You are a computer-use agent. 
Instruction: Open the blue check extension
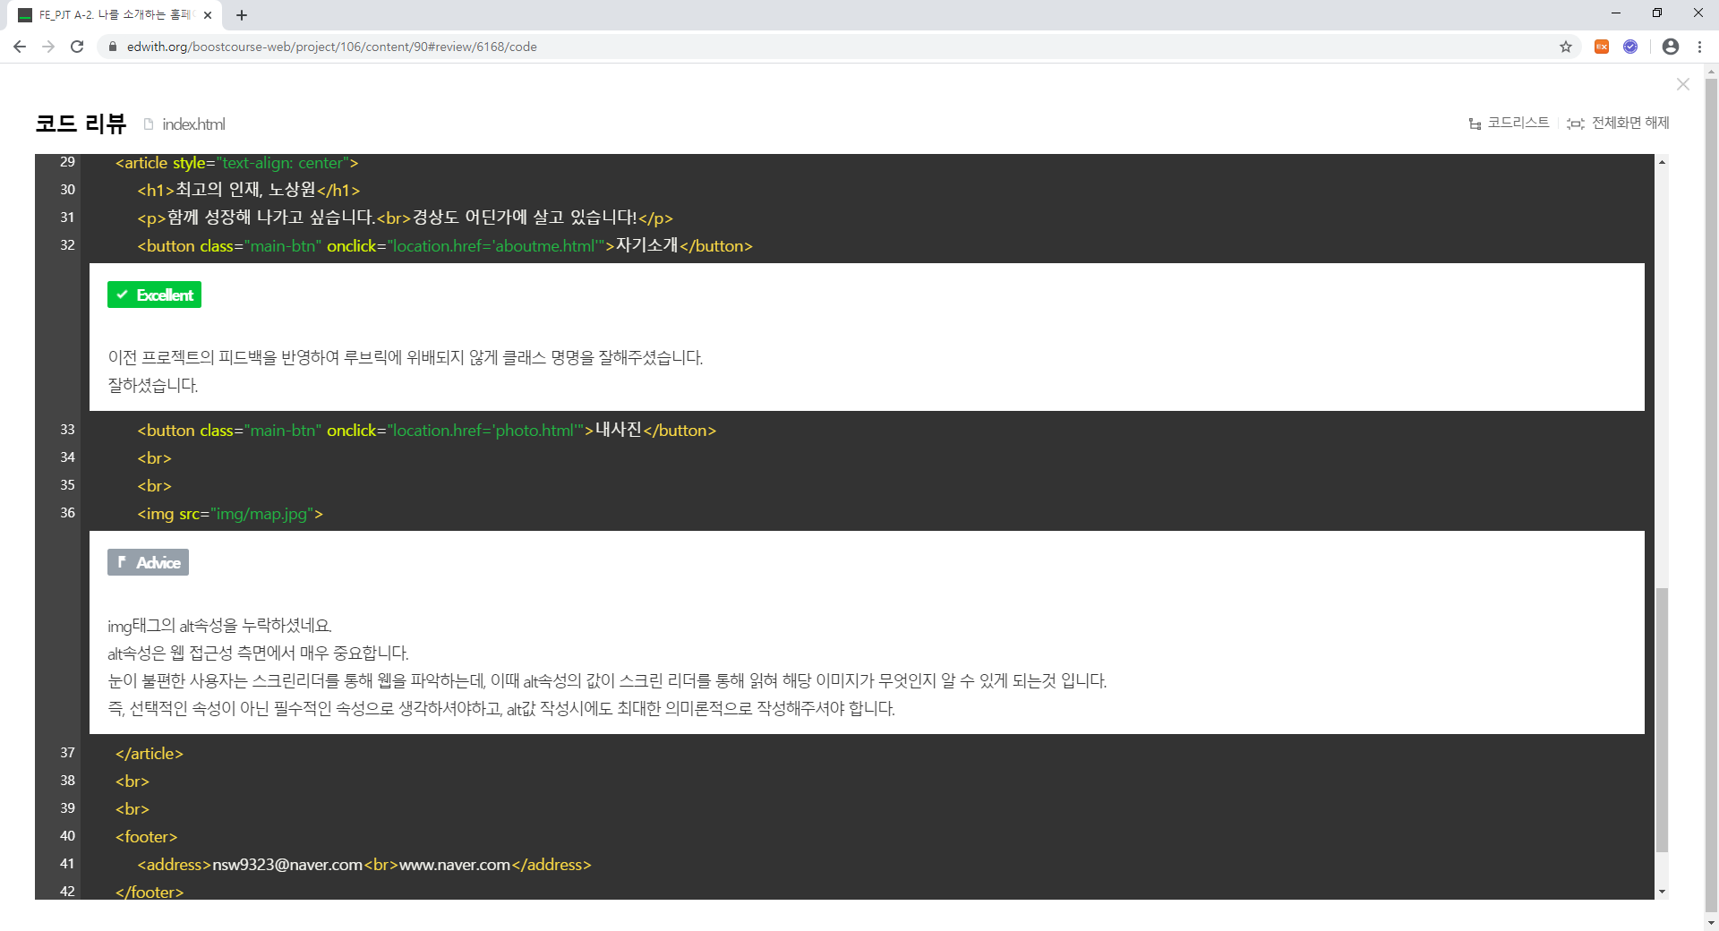(x=1630, y=47)
